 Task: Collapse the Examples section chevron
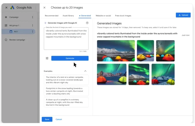coord(85,71)
